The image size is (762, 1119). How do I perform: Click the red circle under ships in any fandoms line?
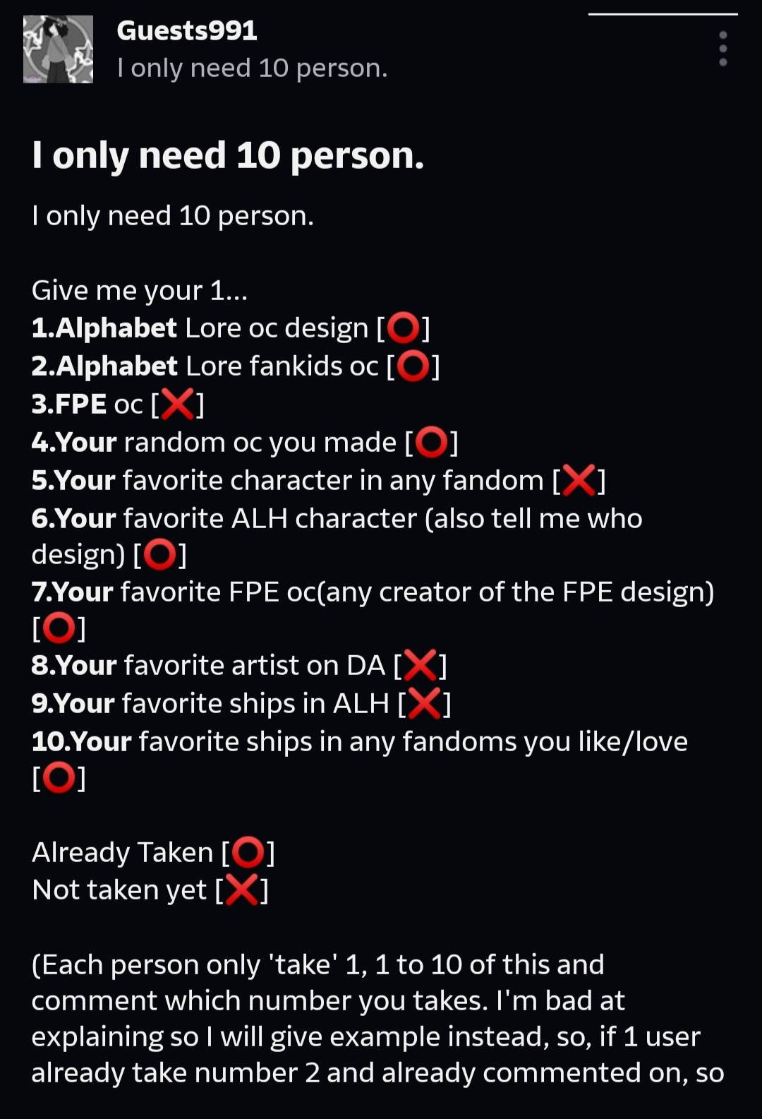click(x=59, y=778)
